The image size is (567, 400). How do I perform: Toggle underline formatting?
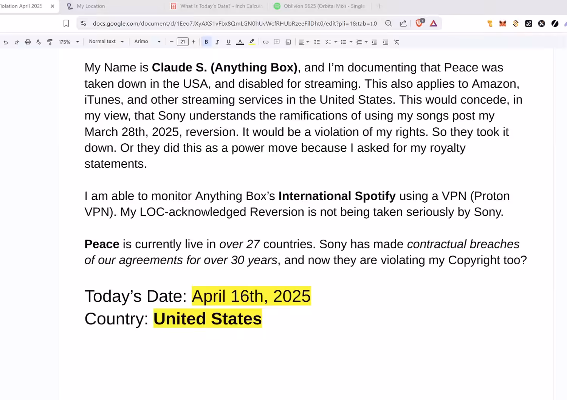point(228,42)
